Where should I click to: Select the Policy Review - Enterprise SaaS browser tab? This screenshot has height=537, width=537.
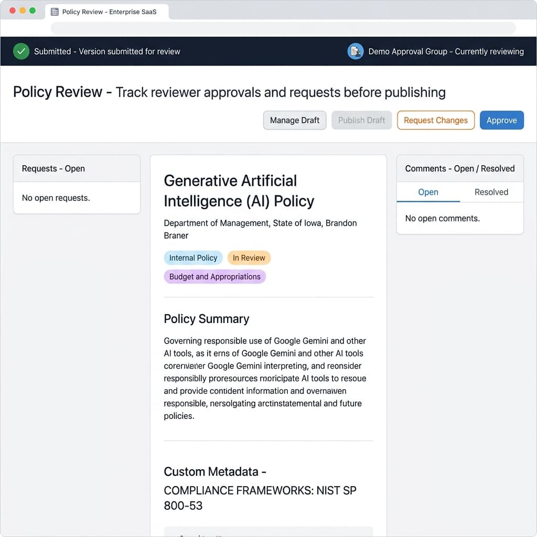107,10
